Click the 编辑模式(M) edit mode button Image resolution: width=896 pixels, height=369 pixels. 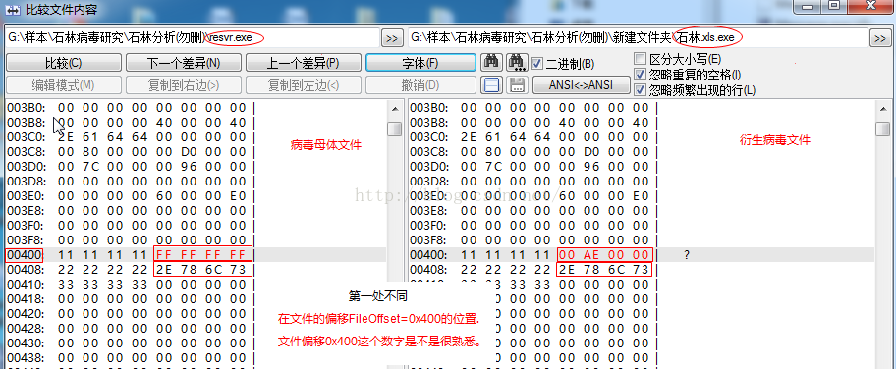64,85
